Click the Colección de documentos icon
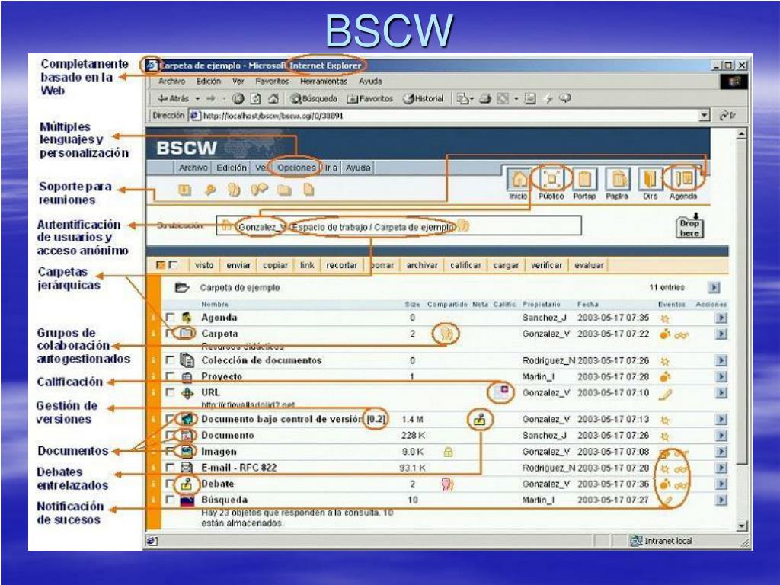This screenshot has height=585, width=780. 187,360
